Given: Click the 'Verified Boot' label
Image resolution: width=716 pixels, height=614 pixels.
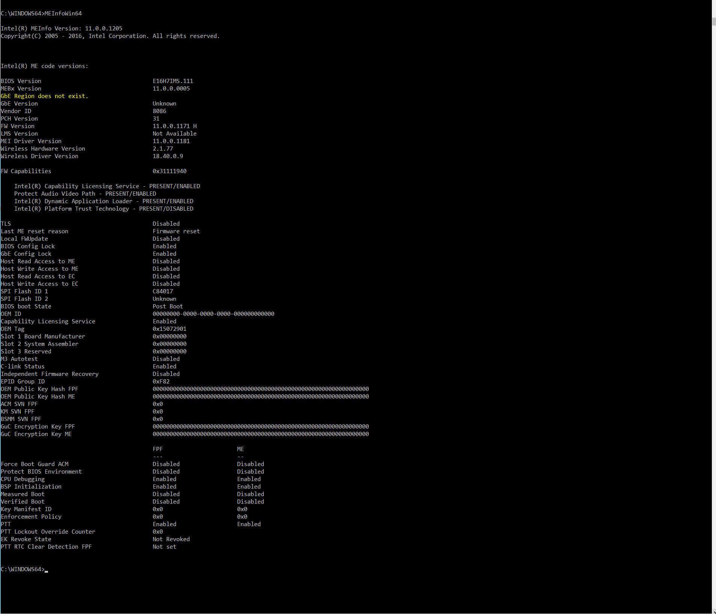Looking at the screenshot, I should 23,502.
